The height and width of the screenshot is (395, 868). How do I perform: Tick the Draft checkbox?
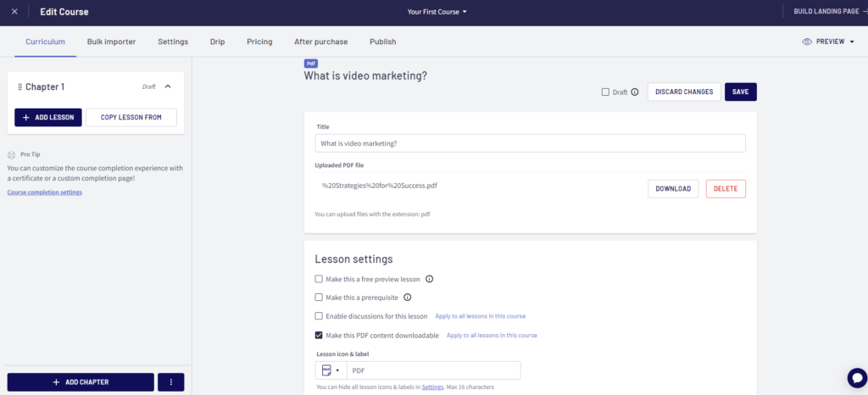click(605, 92)
